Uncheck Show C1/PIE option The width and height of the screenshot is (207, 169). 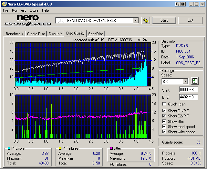164,111
